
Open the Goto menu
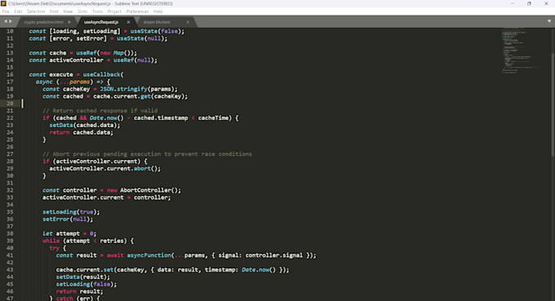[82, 11]
